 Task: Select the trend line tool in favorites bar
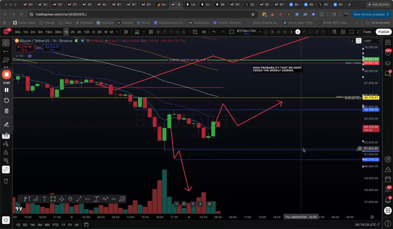tap(79, 199)
